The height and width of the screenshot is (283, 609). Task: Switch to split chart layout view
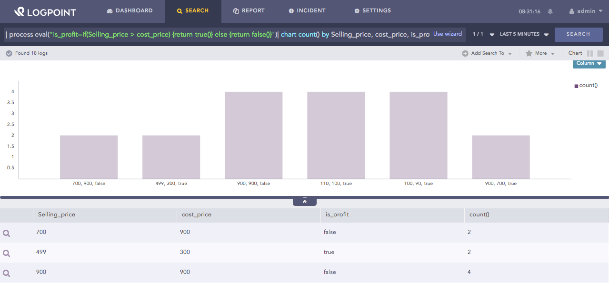point(590,53)
